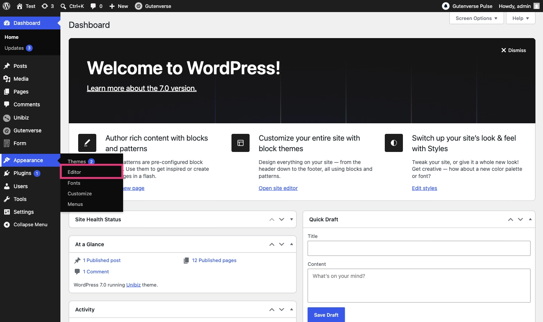Screen dimensions: 543x322
Task: Move the Activity panel up
Action: tap(272, 310)
